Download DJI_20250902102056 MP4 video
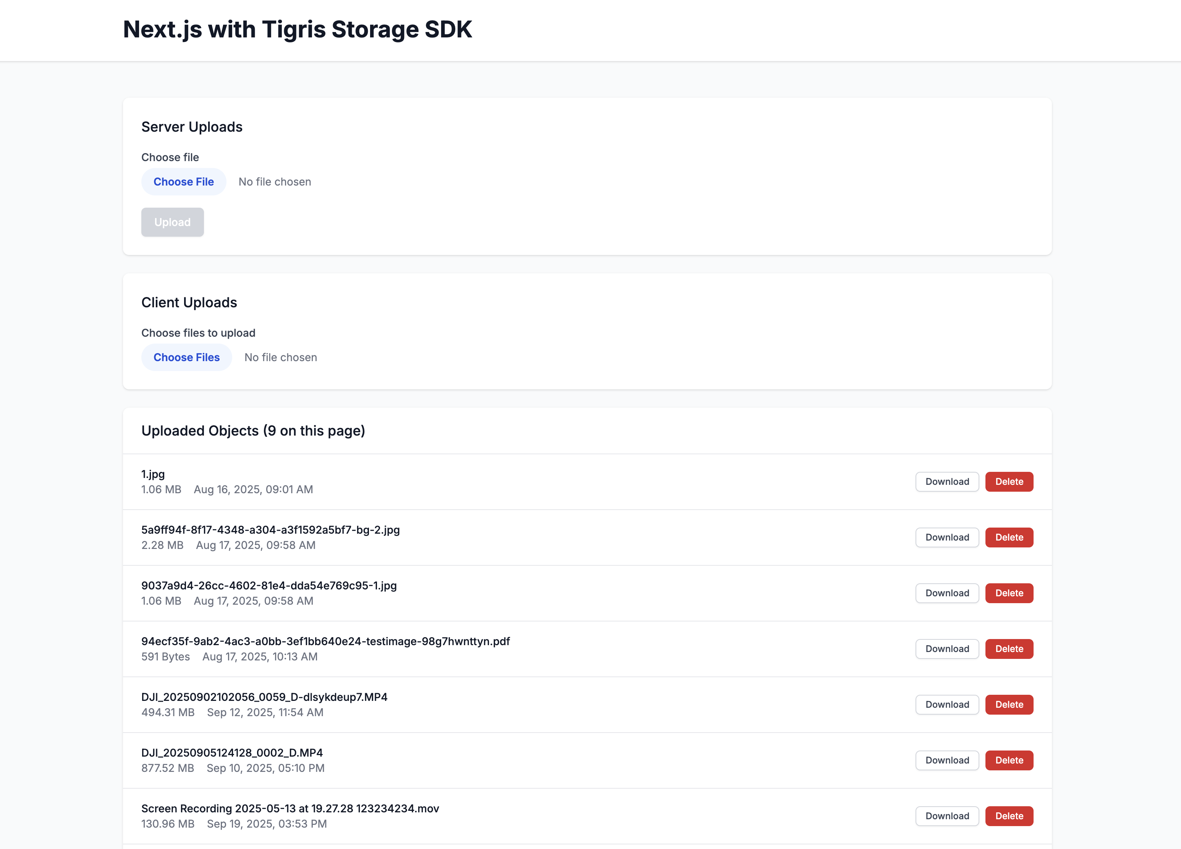The width and height of the screenshot is (1181, 849). pyautogui.click(x=947, y=704)
